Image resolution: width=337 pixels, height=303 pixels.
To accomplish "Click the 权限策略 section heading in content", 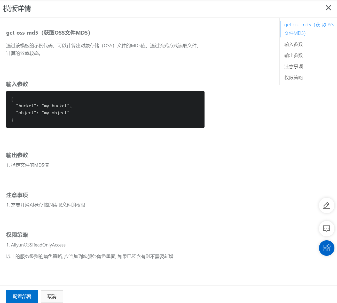I will [17, 235].
